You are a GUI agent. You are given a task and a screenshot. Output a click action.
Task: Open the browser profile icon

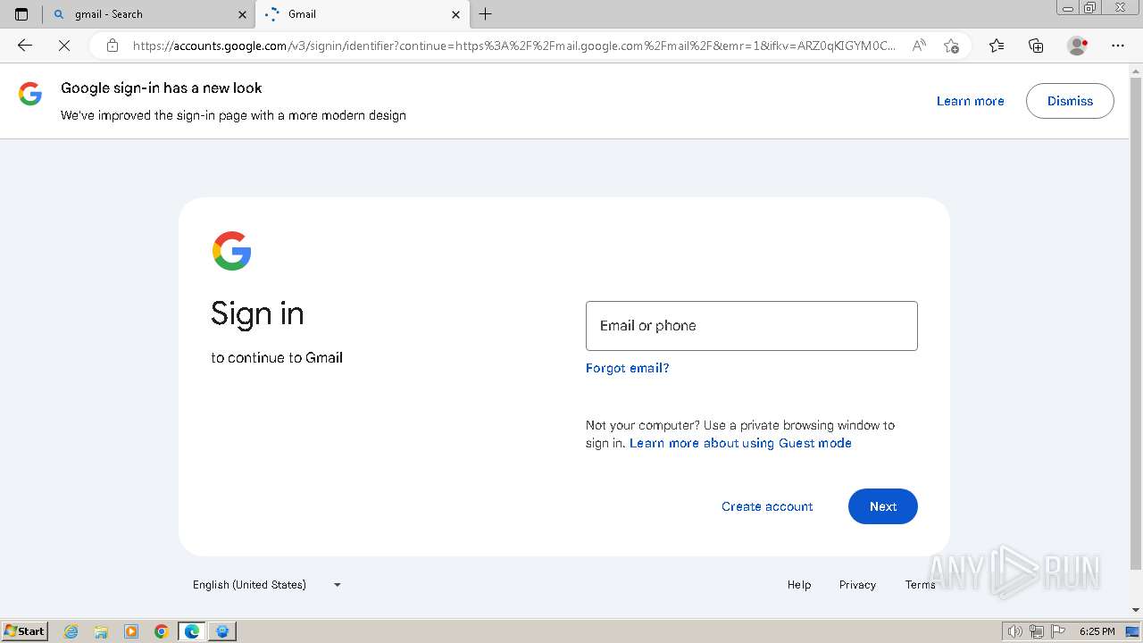tap(1077, 46)
